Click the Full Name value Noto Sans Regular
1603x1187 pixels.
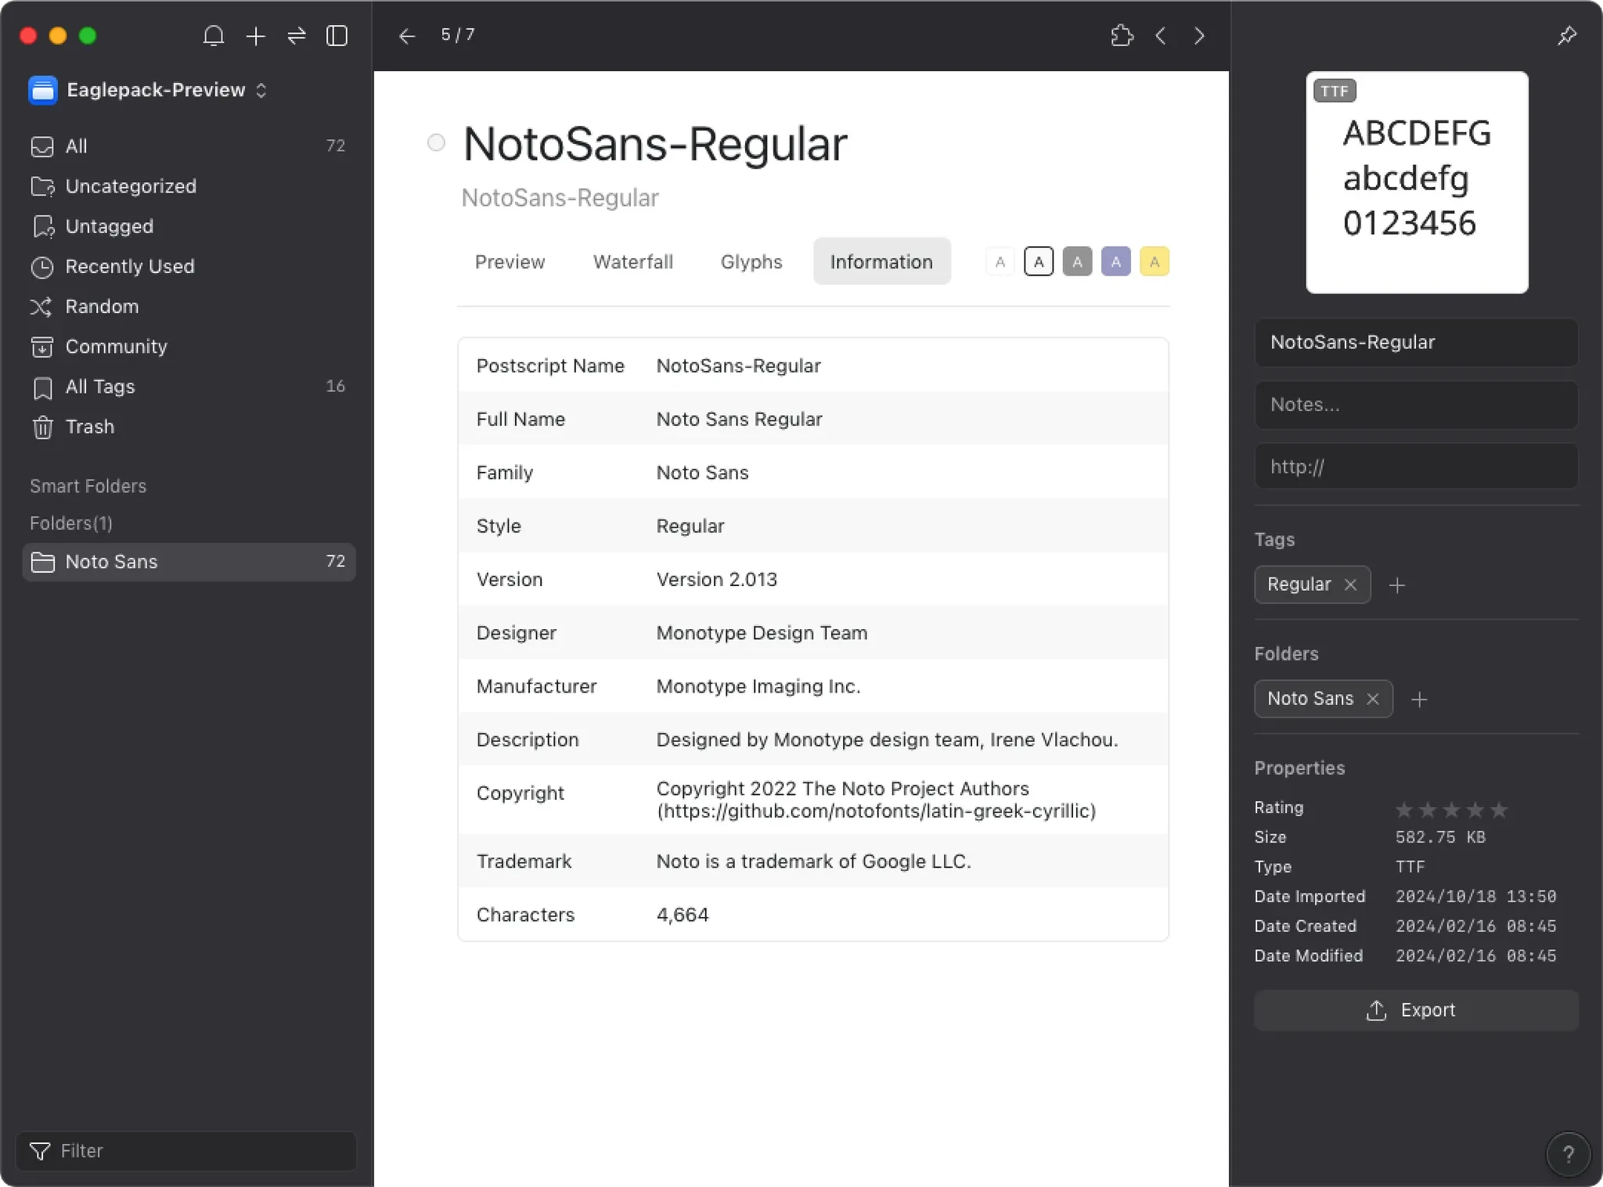739,419
